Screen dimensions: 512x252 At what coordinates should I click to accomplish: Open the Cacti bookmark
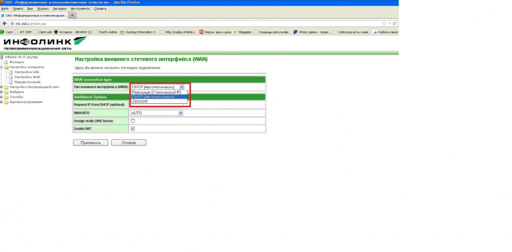coord(7,32)
